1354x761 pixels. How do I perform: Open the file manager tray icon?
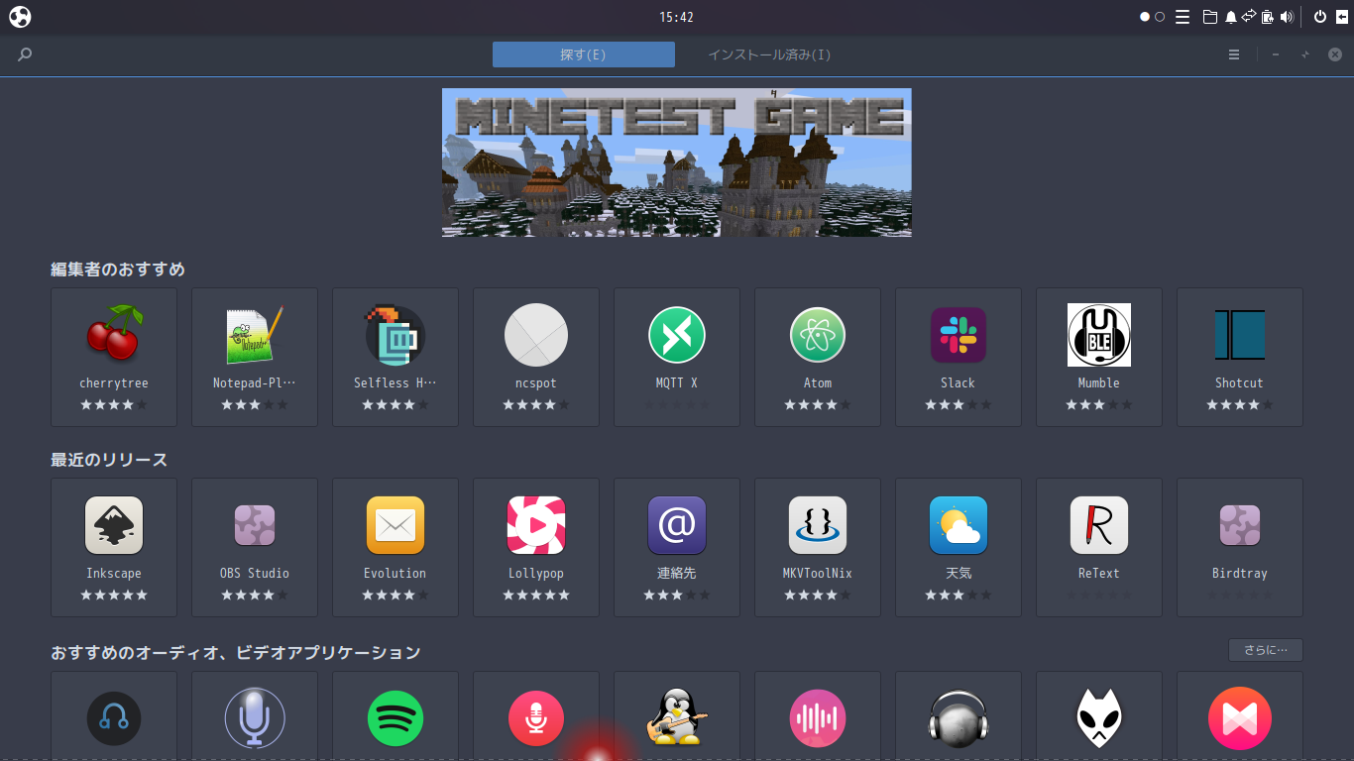point(1209,17)
